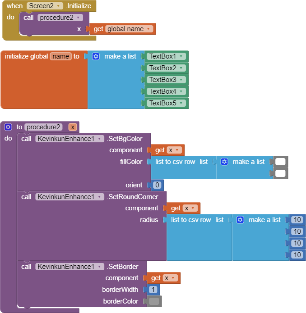
Task: Open the Screen2 dropdown in Initialize event
Action: click(x=60, y=6)
